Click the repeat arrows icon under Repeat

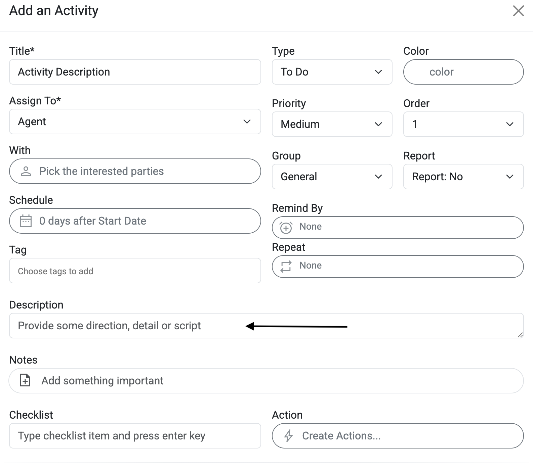tap(286, 266)
